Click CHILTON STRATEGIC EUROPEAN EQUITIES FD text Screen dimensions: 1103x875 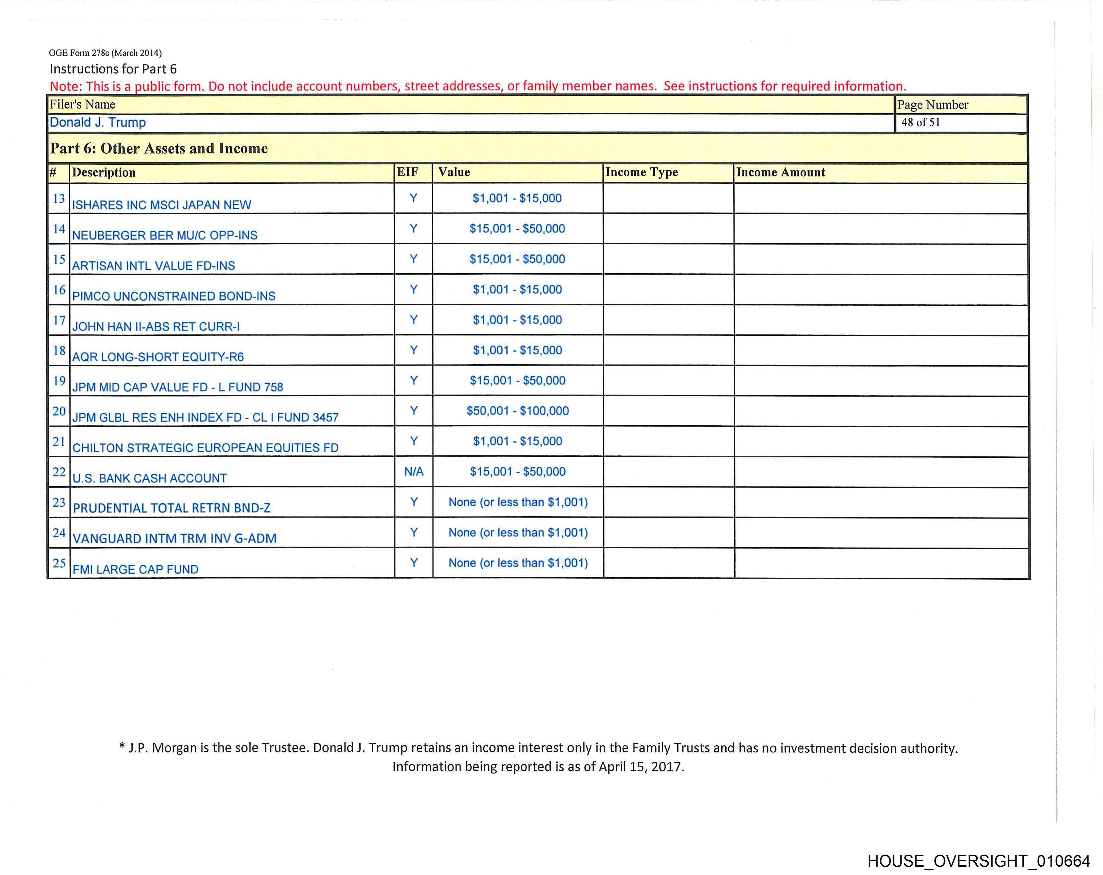click(x=205, y=448)
